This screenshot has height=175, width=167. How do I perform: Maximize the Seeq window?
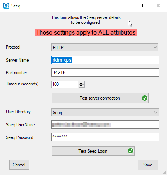click(x=141, y=6)
